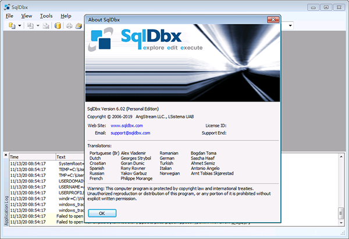Click the support@sqldbx.com email link
This screenshot has width=349, height=239.
pyautogui.click(x=130, y=133)
